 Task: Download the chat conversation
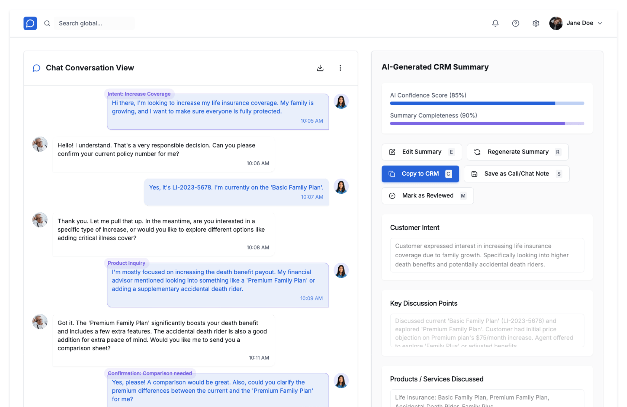pyautogui.click(x=320, y=68)
